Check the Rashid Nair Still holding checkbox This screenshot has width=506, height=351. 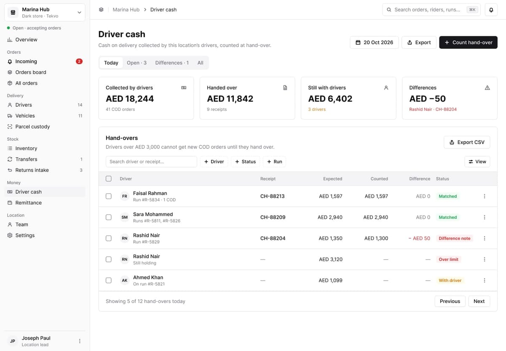coord(108,259)
